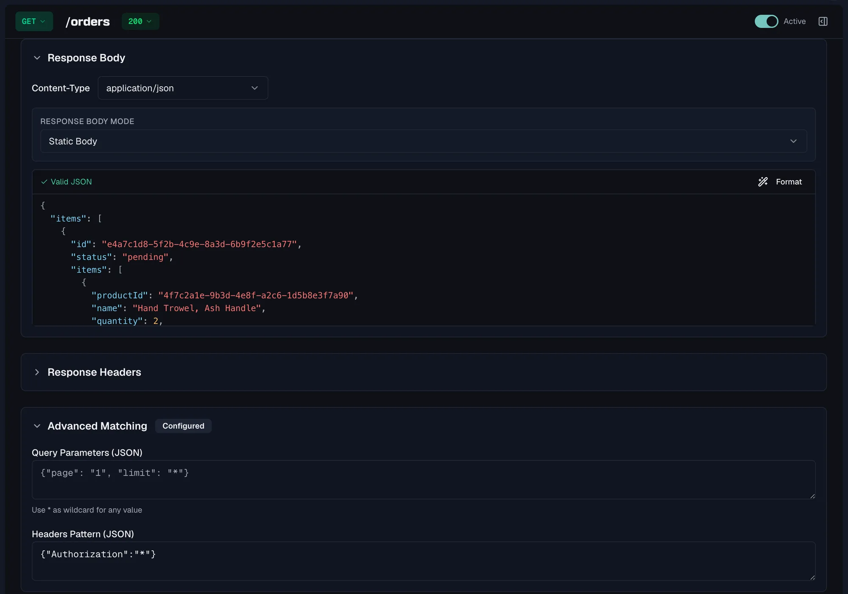Click the Active label text
This screenshot has width=848, height=594.
coord(795,21)
